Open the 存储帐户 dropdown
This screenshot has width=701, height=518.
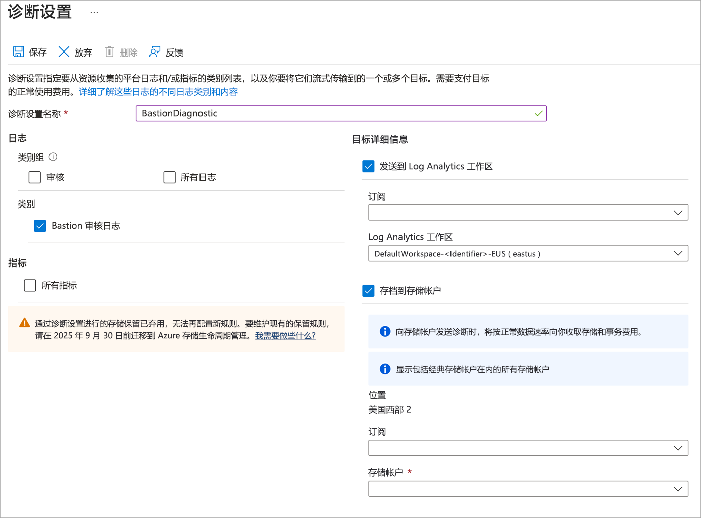[528, 489]
